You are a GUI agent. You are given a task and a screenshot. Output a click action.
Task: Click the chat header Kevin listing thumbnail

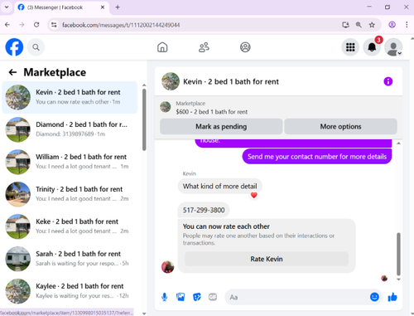click(171, 81)
